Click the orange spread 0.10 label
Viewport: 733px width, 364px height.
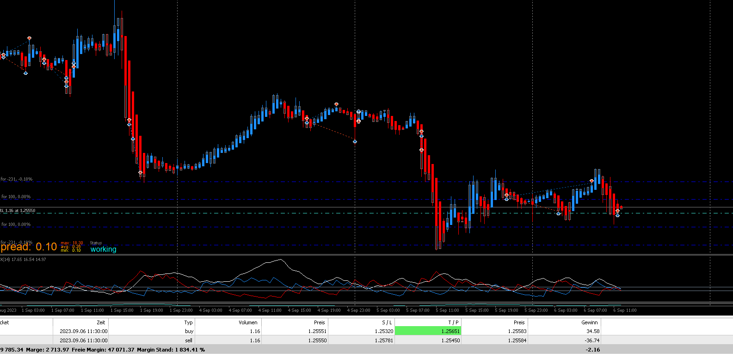click(29, 247)
